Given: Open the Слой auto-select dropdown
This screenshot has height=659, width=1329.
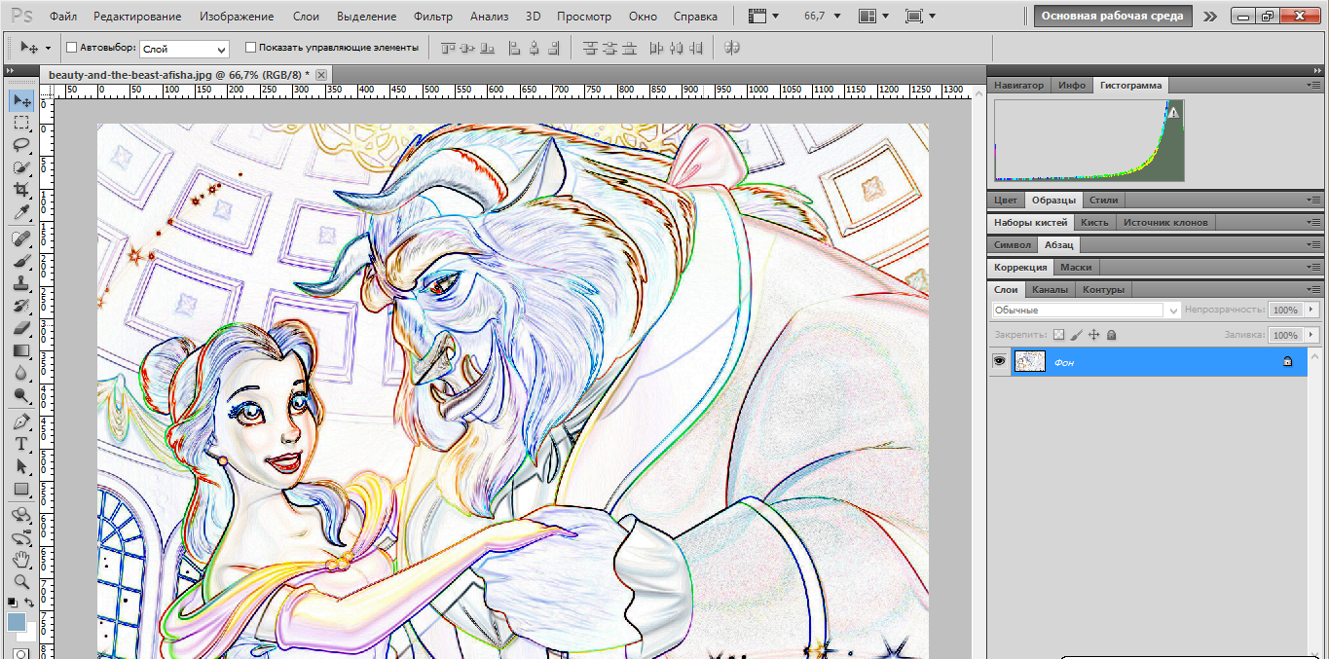Looking at the screenshot, I should coord(184,49).
